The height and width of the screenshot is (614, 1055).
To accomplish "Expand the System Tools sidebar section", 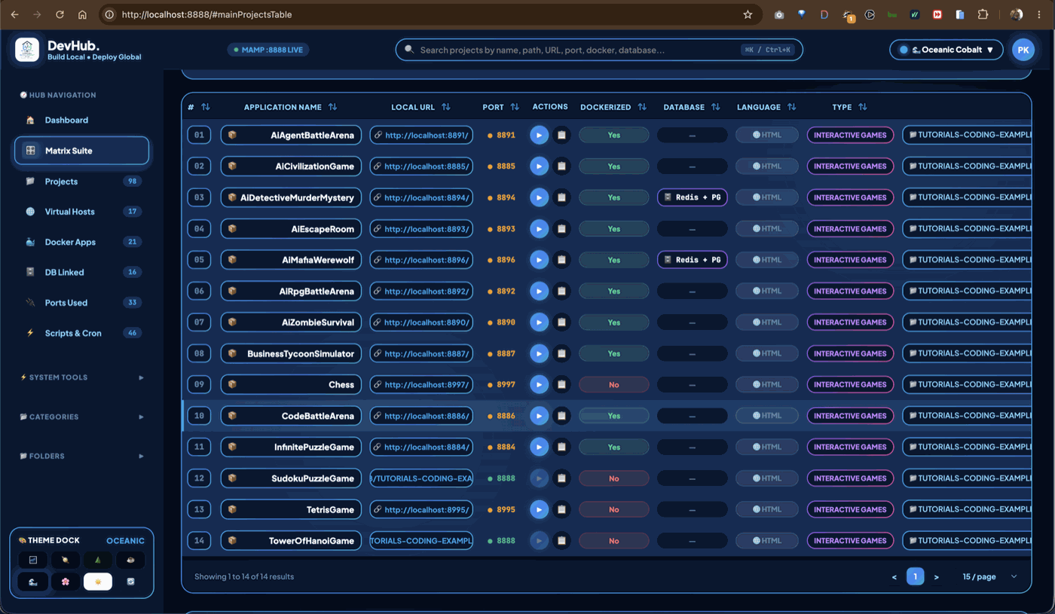I will [82, 377].
